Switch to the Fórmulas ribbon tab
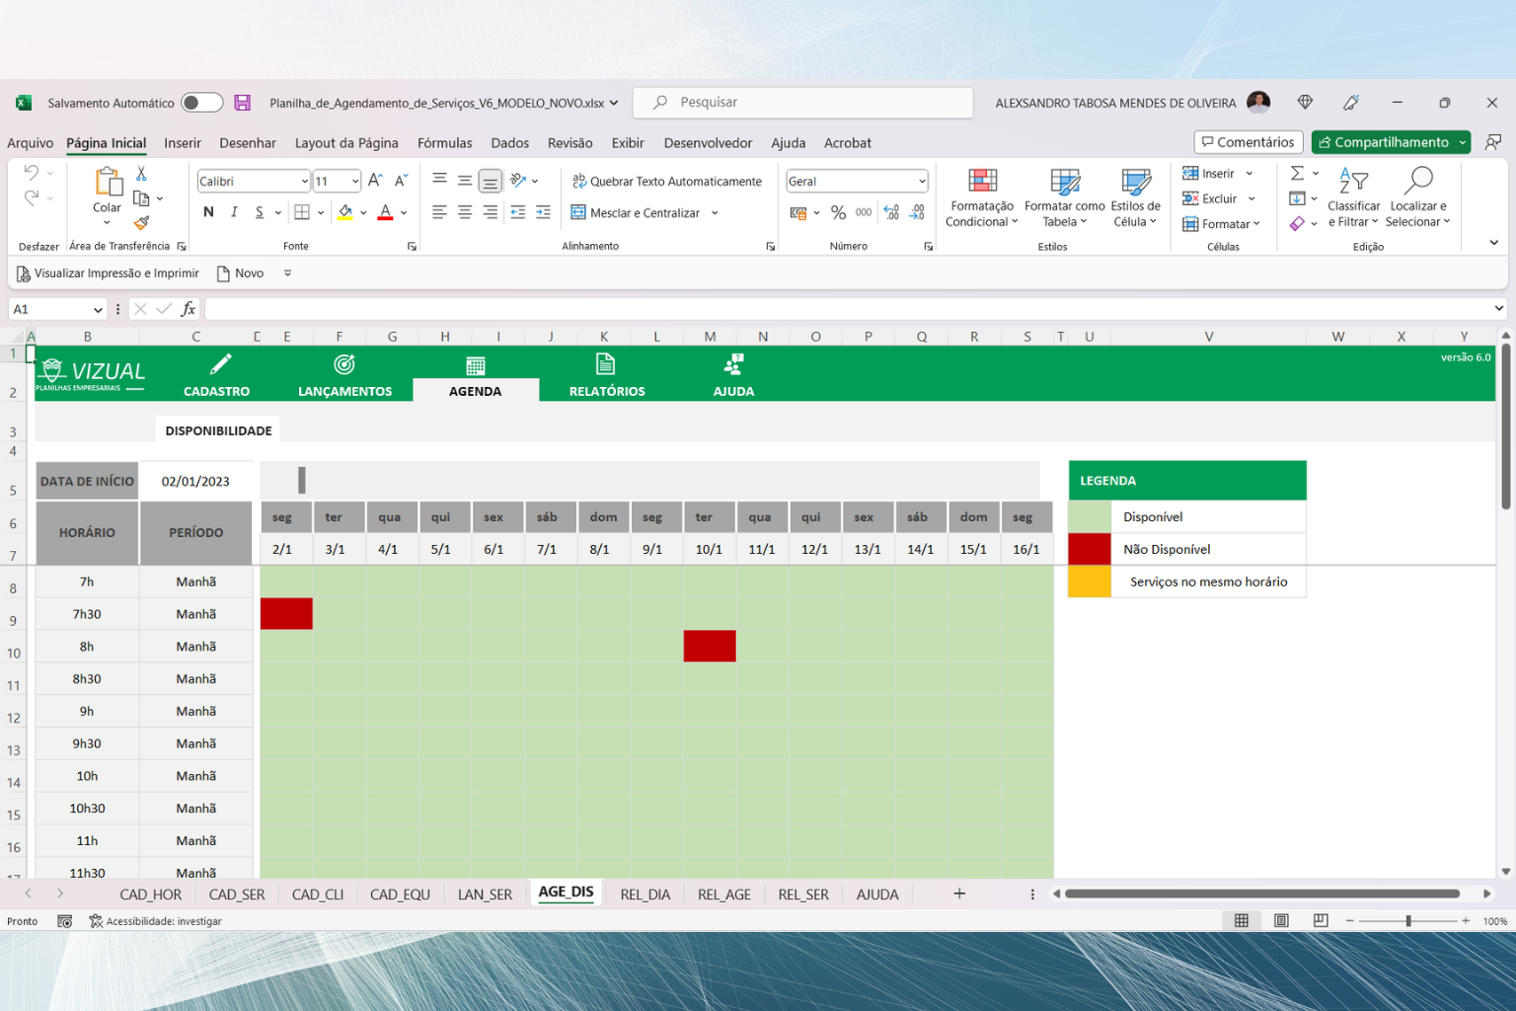Viewport: 1516px width, 1011px height. (x=444, y=142)
